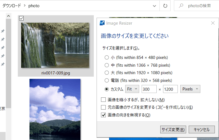
Task: Open the Fit mode dropdown
Action: coord(132,89)
